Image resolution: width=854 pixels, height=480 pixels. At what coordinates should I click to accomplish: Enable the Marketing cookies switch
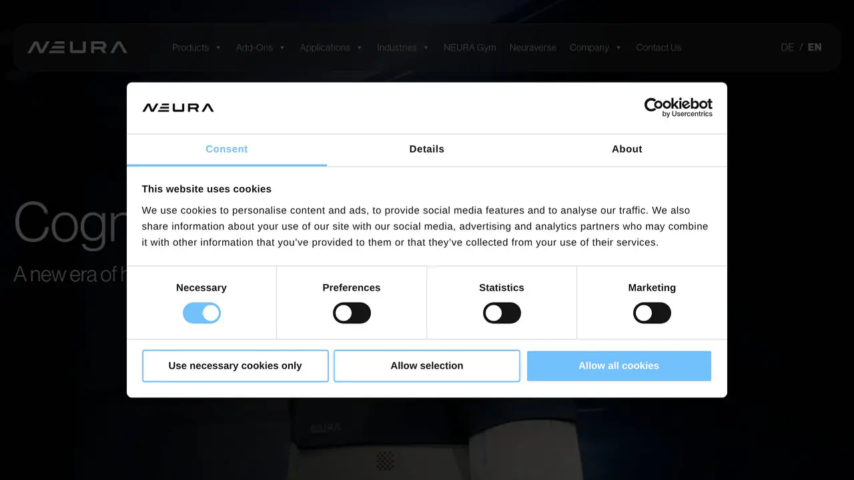click(x=652, y=313)
